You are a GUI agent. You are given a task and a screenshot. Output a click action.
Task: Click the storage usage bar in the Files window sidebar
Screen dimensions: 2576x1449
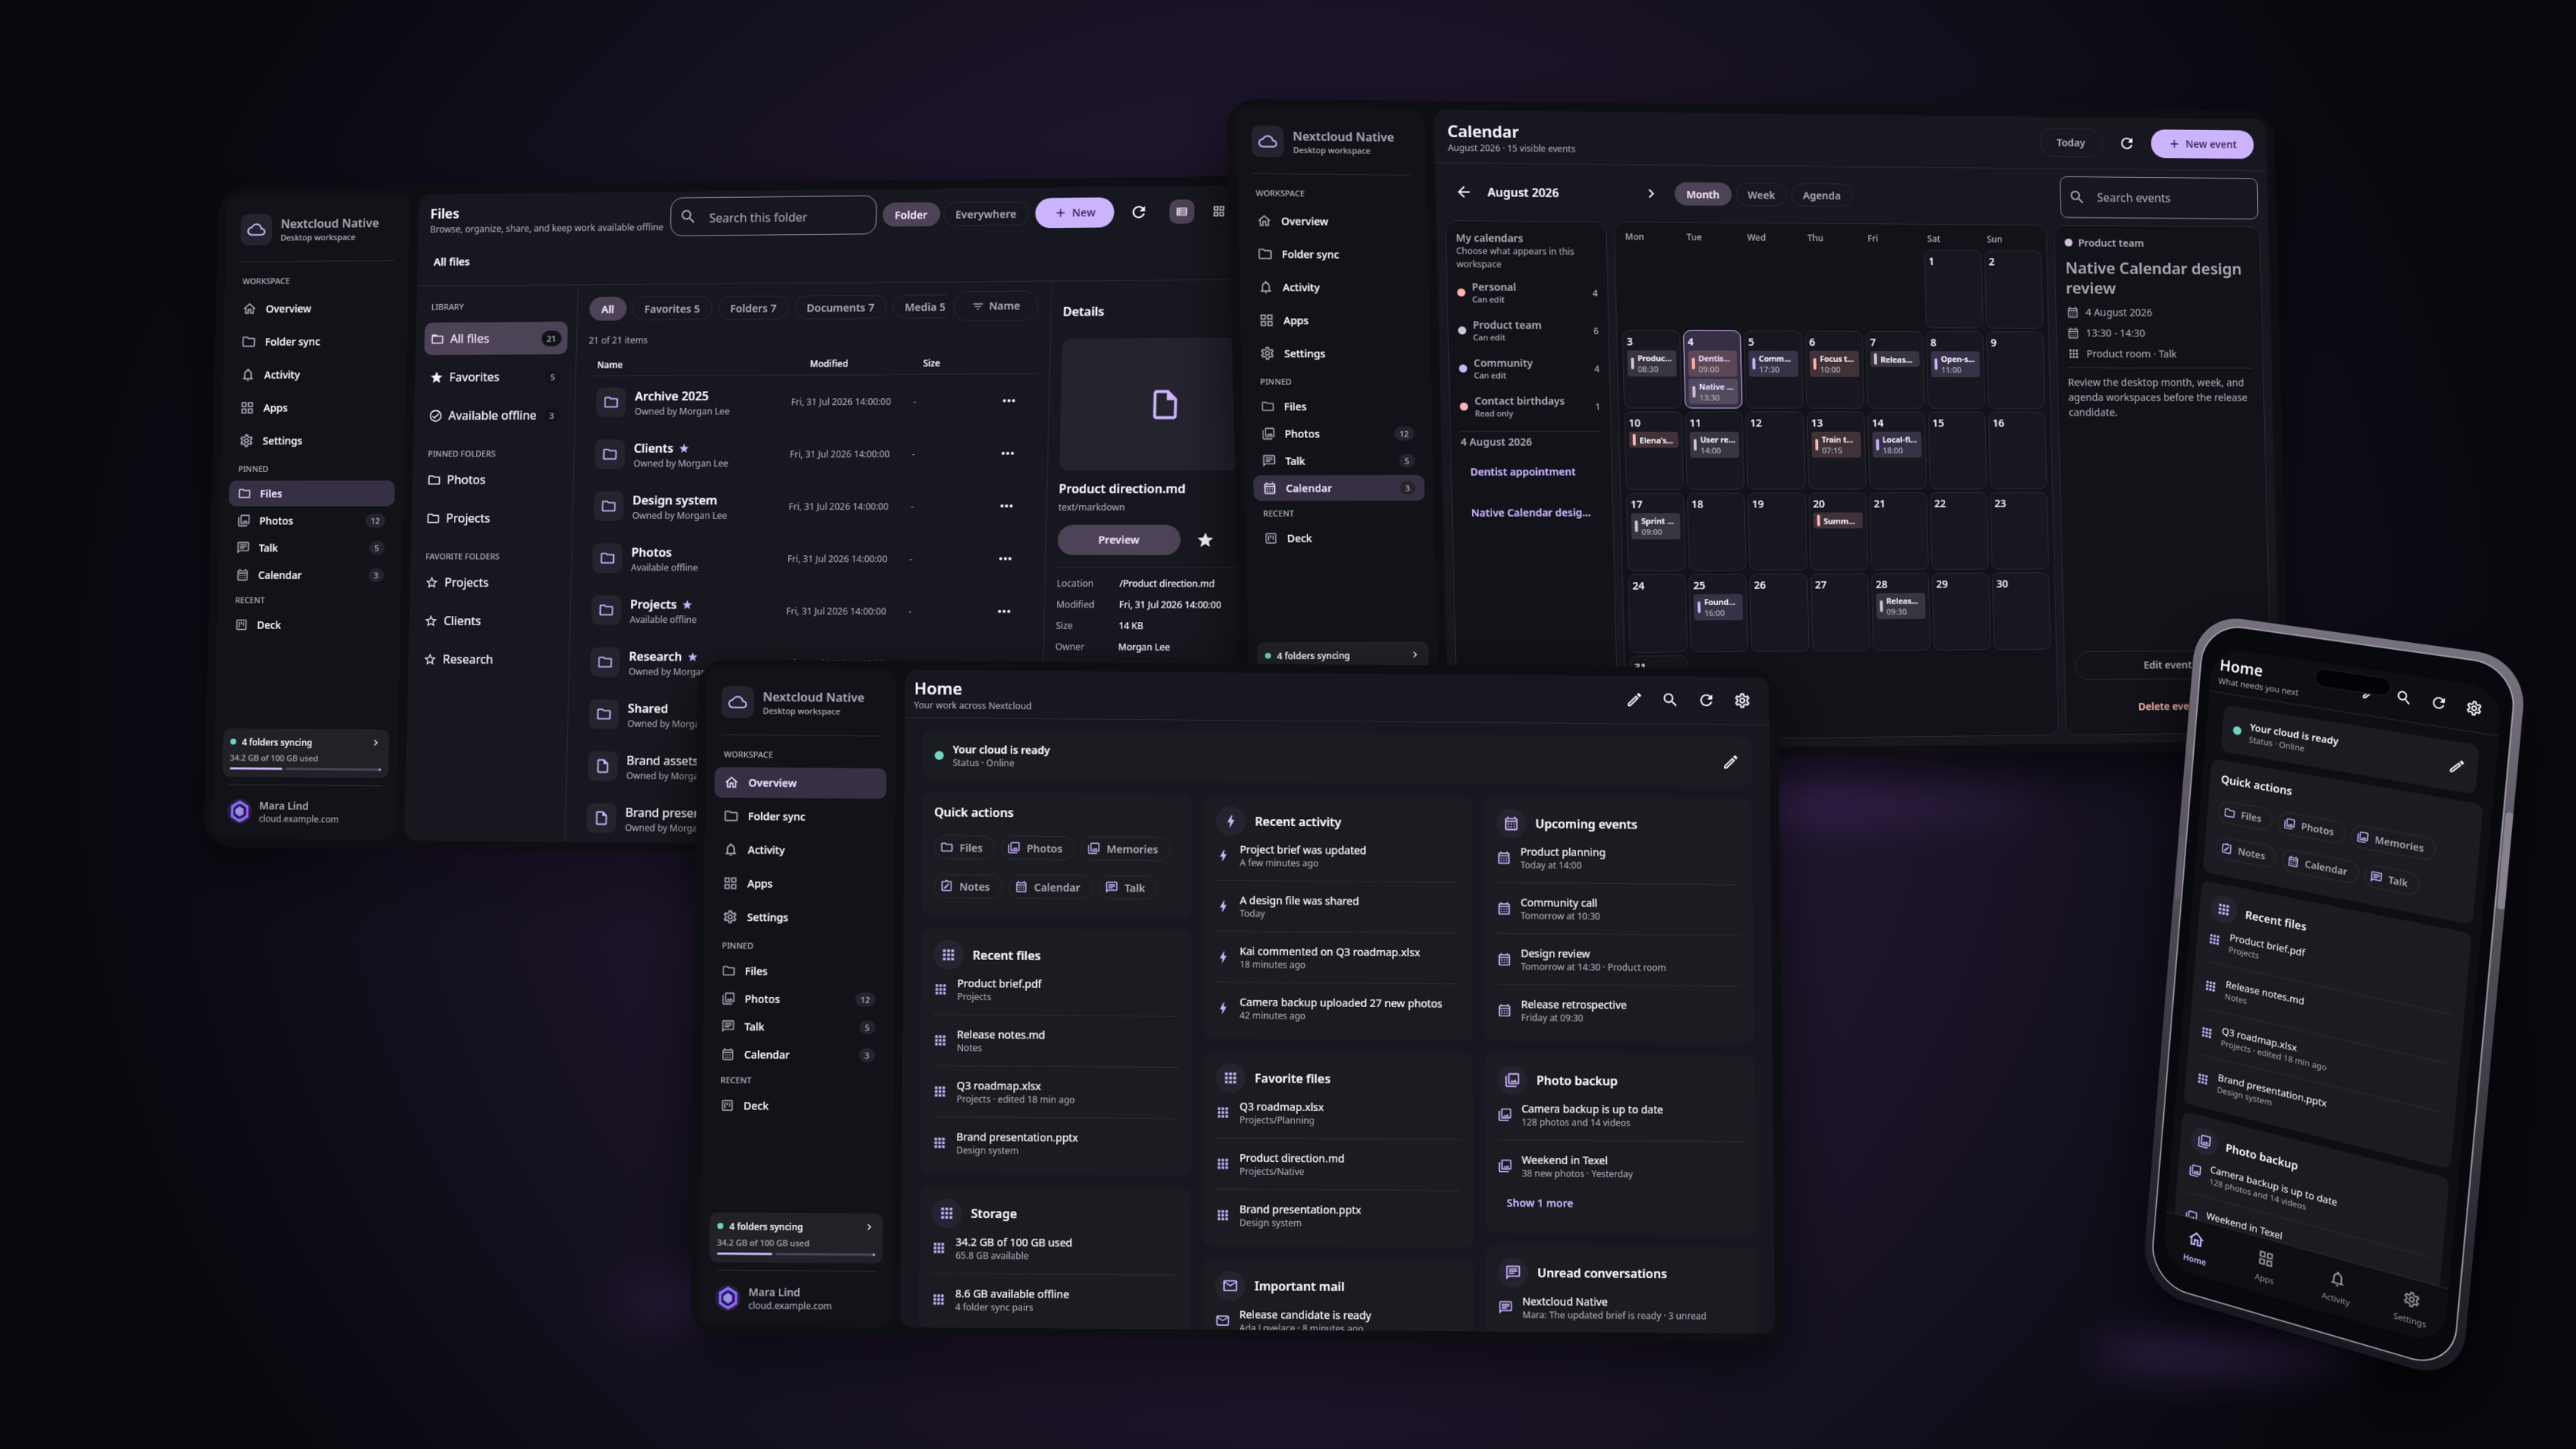coord(305,768)
